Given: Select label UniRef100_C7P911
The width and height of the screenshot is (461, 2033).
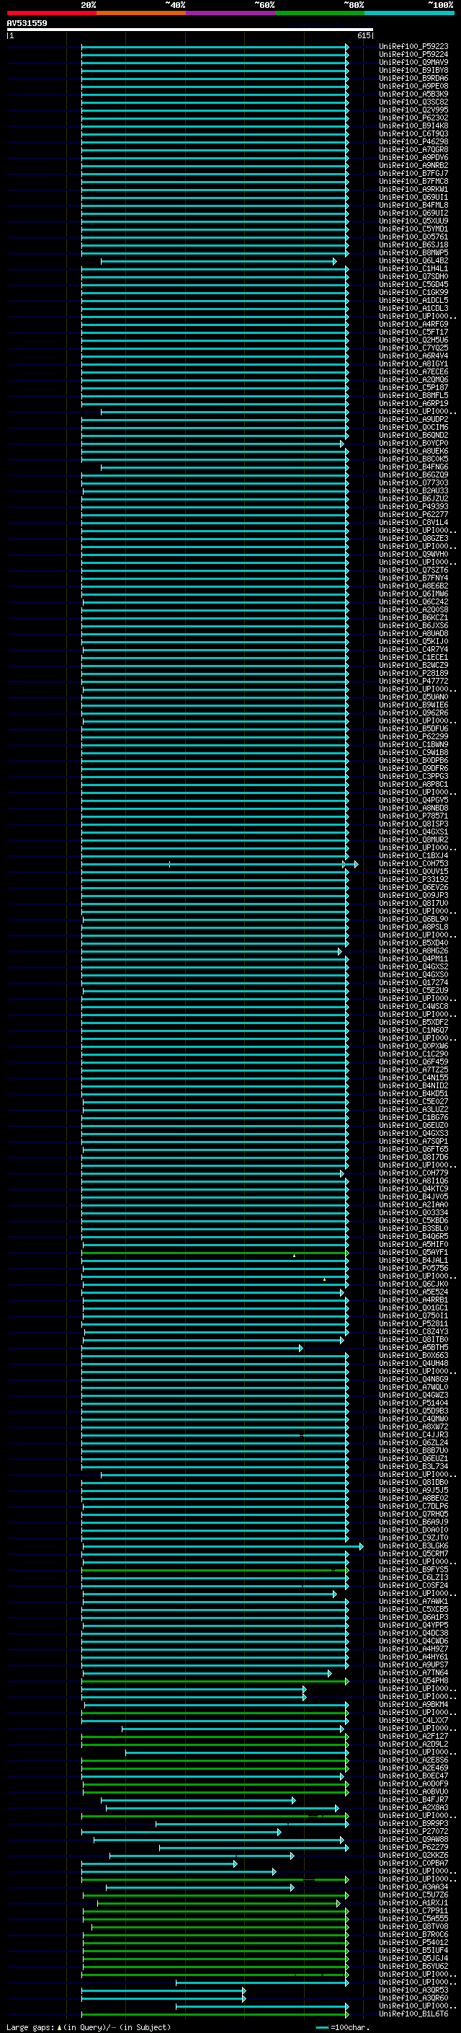Looking at the screenshot, I should tap(413, 1910).
